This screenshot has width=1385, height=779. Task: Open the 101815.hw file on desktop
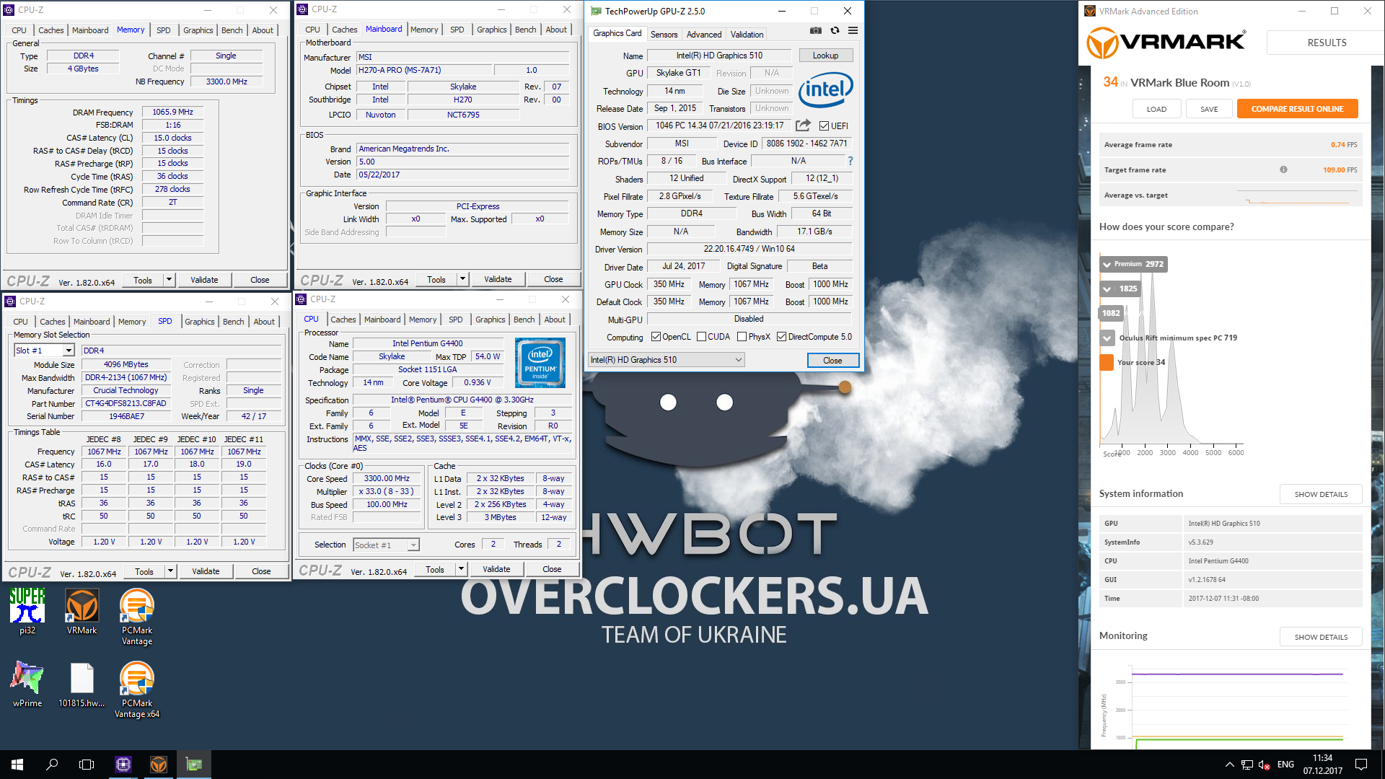coord(82,685)
